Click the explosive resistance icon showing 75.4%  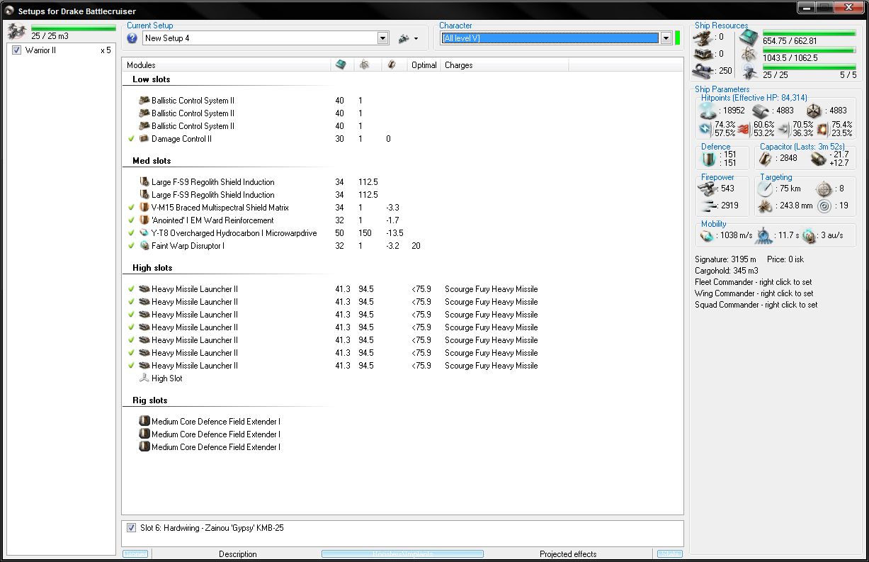click(x=823, y=129)
